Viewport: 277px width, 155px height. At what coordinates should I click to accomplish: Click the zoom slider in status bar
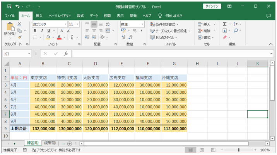click(239, 150)
